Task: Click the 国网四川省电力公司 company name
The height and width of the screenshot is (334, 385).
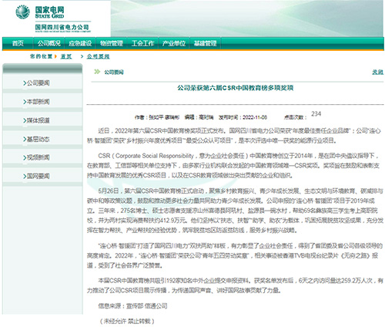Action: pos(62,27)
